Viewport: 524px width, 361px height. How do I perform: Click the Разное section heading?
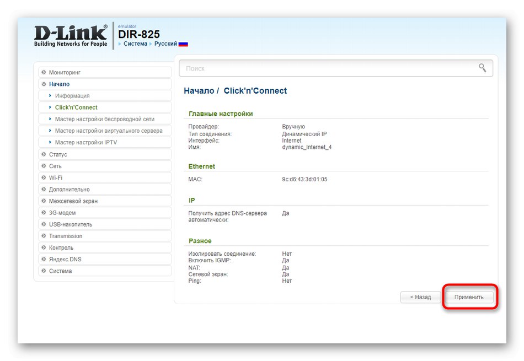tap(200, 241)
